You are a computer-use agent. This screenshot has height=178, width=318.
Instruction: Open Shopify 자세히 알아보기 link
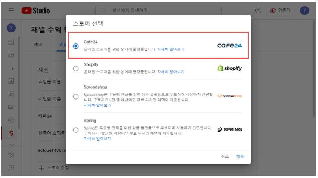[171, 72]
